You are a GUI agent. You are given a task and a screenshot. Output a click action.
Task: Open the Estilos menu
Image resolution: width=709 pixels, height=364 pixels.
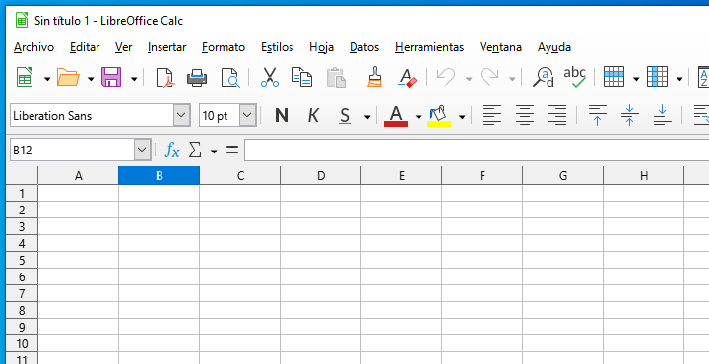click(277, 47)
